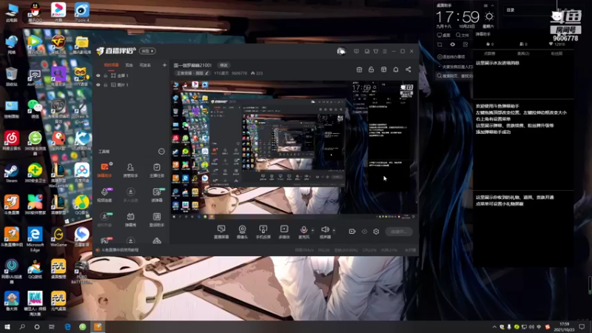Expand microphone options arrow
This screenshot has width=592, height=333.
pyautogui.click(x=312, y=230)
